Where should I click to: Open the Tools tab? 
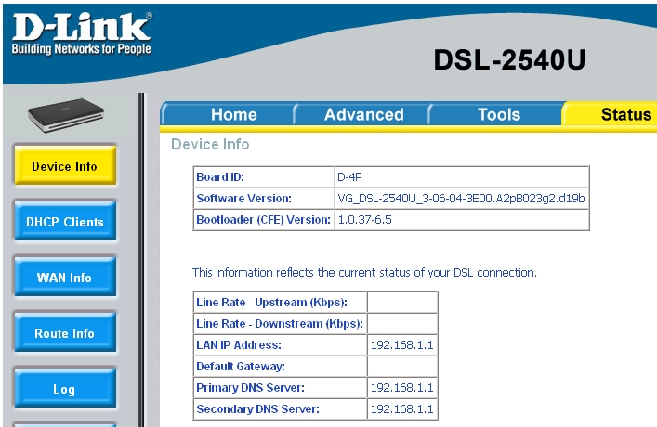click(x=499, y=114)
